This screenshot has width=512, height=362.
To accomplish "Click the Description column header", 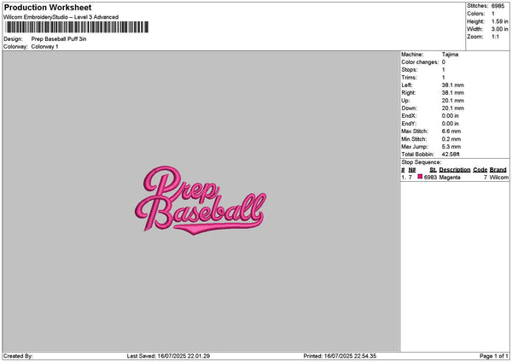I will (455, 170).
